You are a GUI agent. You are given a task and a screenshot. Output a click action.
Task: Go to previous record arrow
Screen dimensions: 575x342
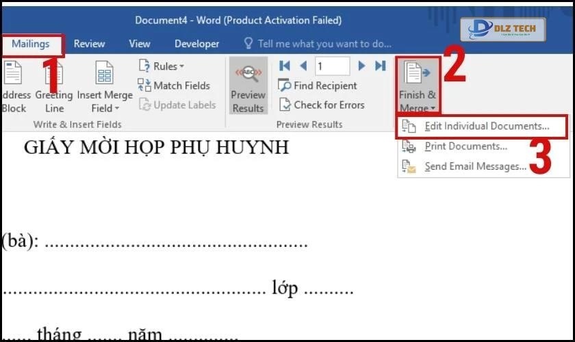pyautogui.click(x=303, y=66)
